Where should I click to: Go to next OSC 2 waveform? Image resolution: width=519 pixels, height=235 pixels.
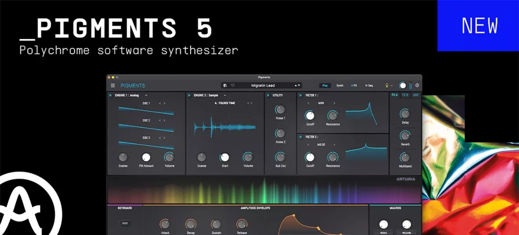point(164,121)
